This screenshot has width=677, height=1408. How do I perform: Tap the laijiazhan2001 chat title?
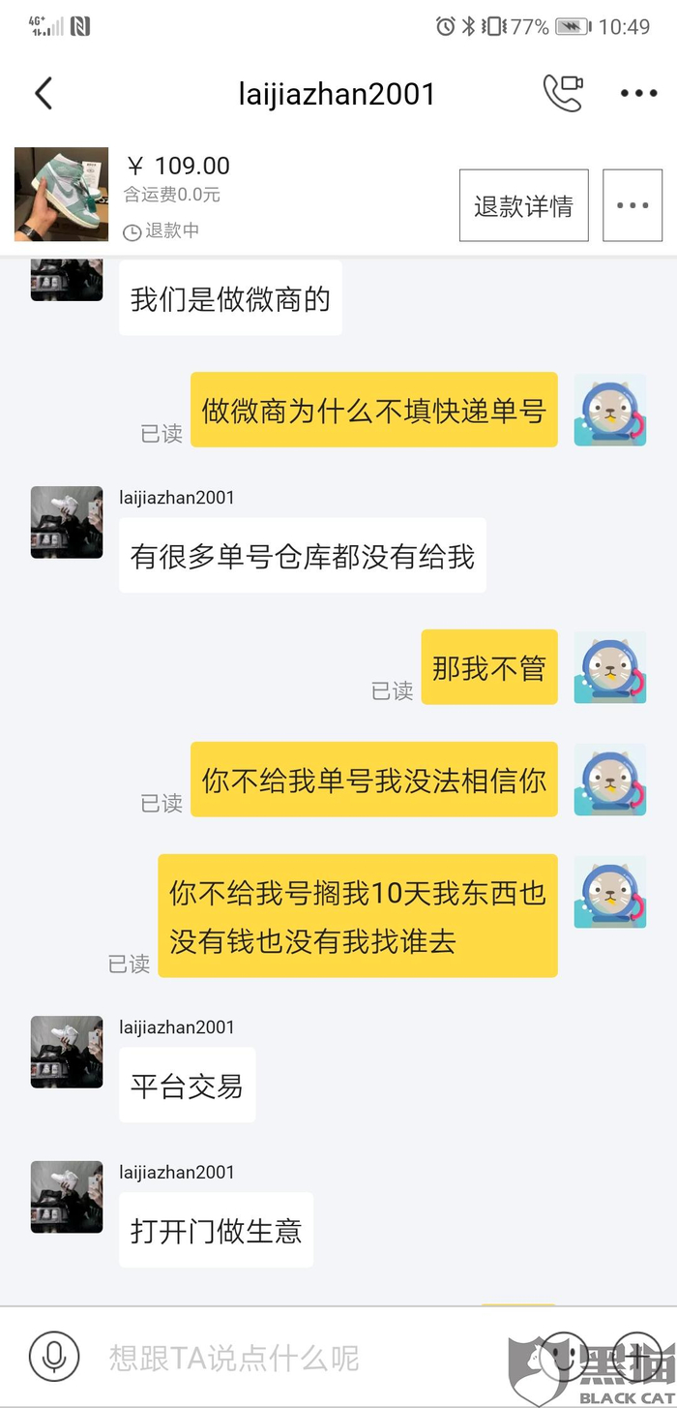point(337,94)
